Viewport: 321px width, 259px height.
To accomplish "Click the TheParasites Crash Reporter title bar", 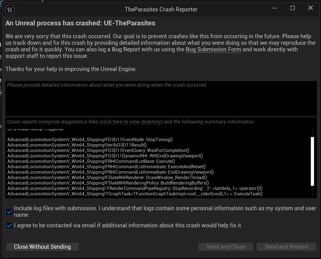I will pos(161,9).
